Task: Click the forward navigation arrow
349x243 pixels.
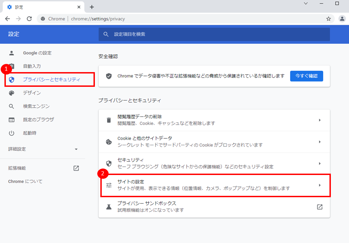Action: click(x=18, y=19)
